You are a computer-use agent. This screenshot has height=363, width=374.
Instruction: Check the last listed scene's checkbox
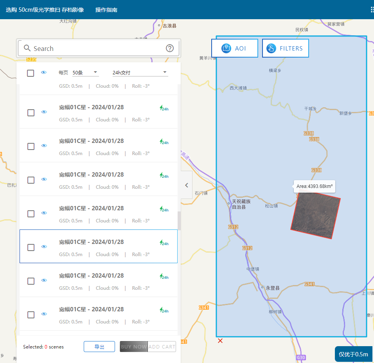[x=31, y=315]
